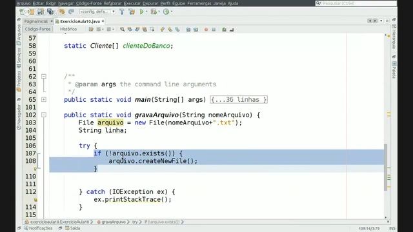The image size is (413, 232).
Task: Click the editor vertical scrollbar thumb
Action: [x=386, y=168]
